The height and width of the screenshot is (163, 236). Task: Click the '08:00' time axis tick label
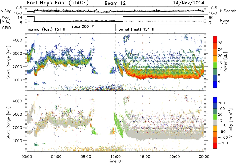(x=86, y=157)
